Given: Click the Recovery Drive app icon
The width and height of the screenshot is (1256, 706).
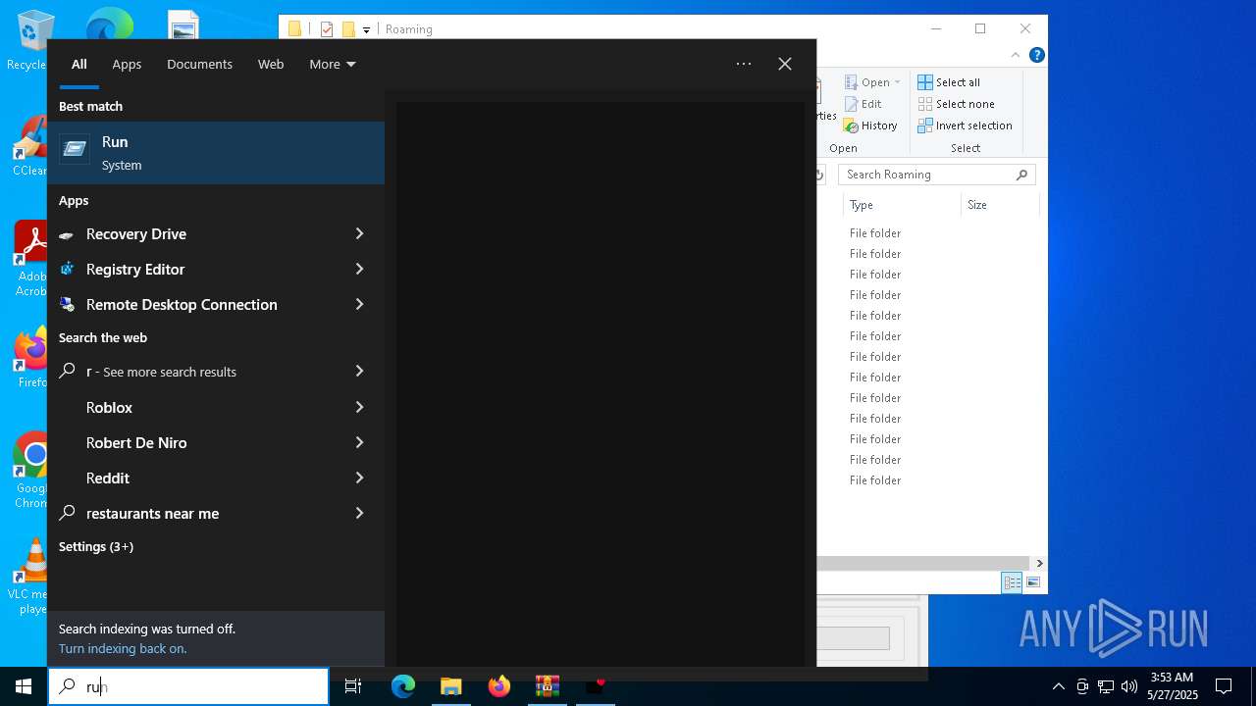Looking at the screenshot, I should [67, 234].
